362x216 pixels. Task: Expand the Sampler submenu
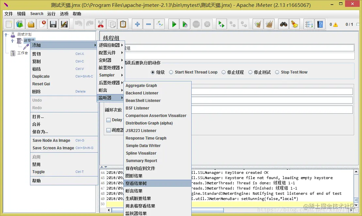pos(111,75)
